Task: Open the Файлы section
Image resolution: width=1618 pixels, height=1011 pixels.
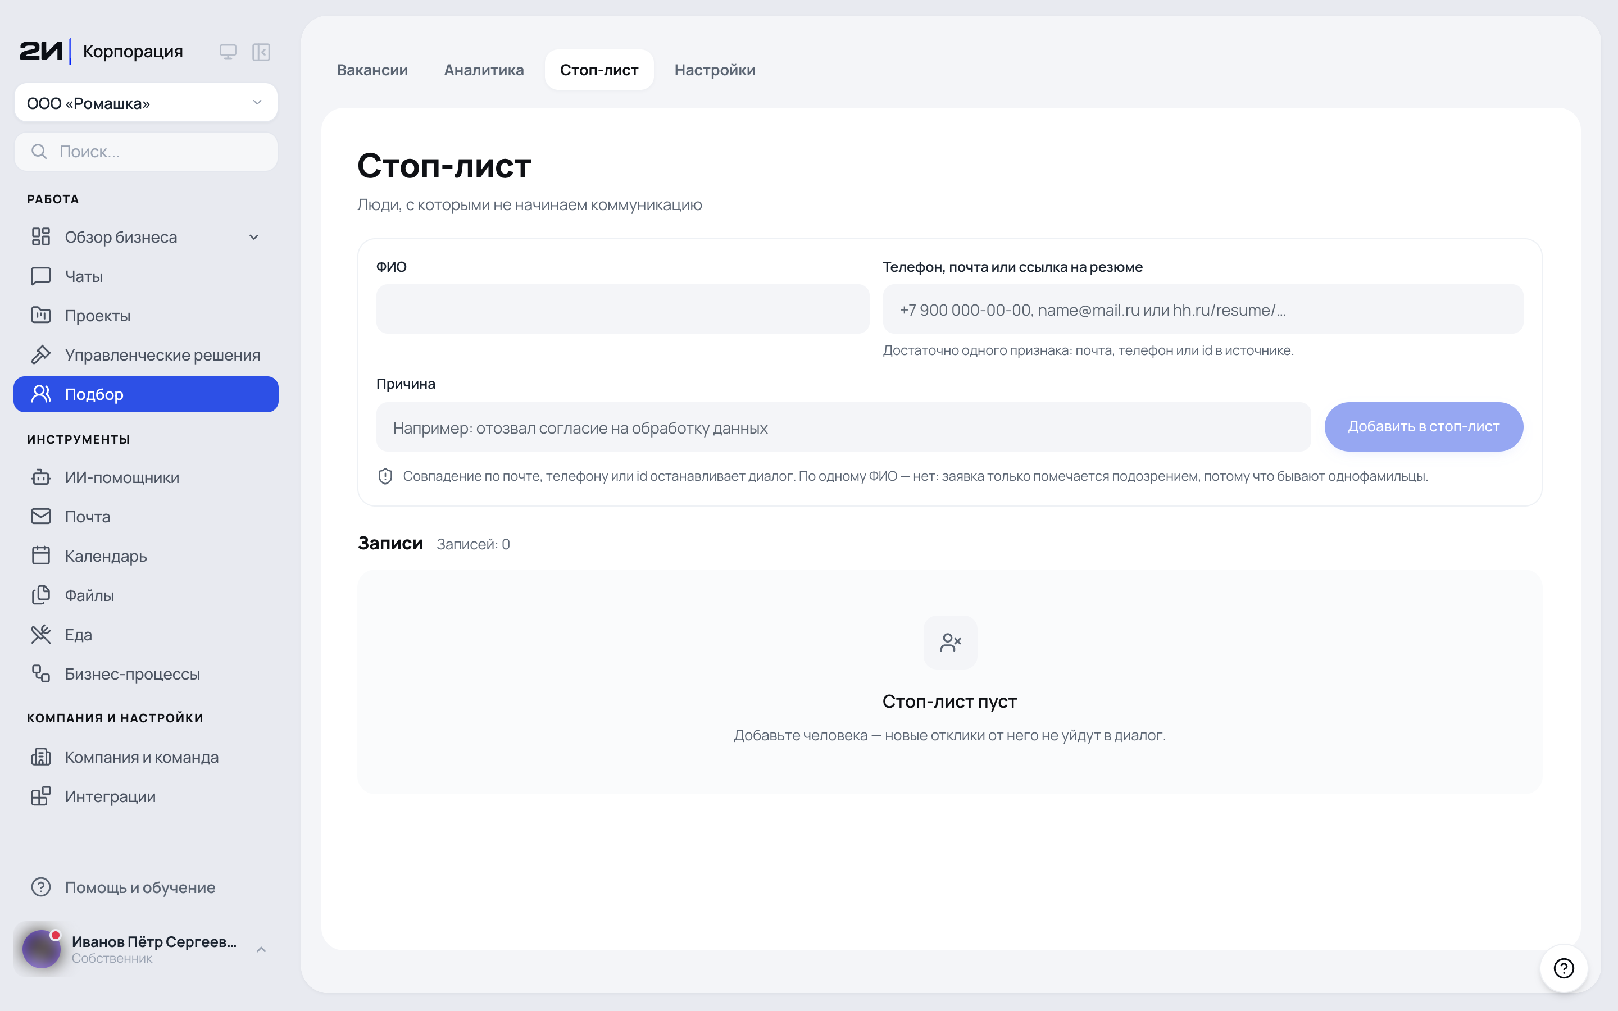Action: pyautogui.click(x=146, y=595)
